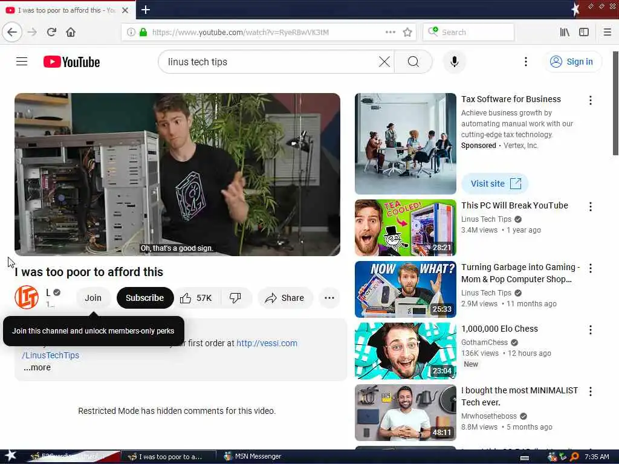
Task: Show site information icon in address bar
Action: (x=131, y=32)
